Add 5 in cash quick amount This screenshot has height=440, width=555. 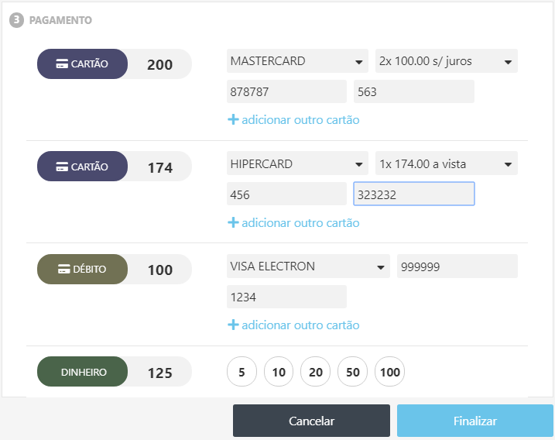click(242, 373)
